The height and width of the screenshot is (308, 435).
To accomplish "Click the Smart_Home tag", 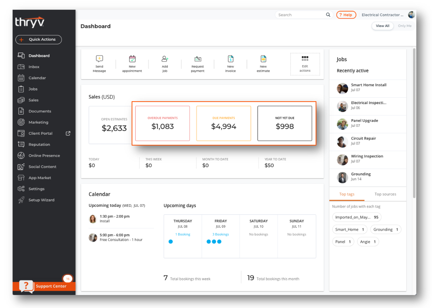I will (x=350, y=230).
